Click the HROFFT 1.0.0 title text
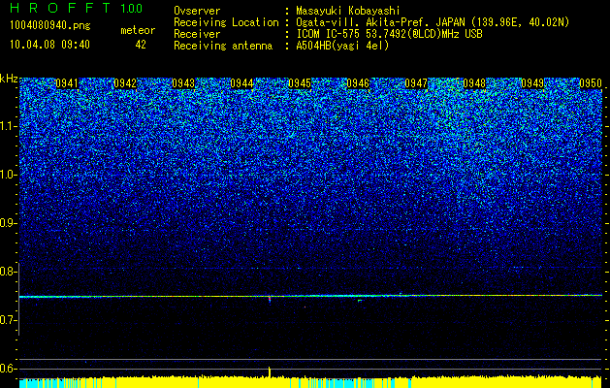The height and width of the screenshot is (388, 610). click(77, 8)
